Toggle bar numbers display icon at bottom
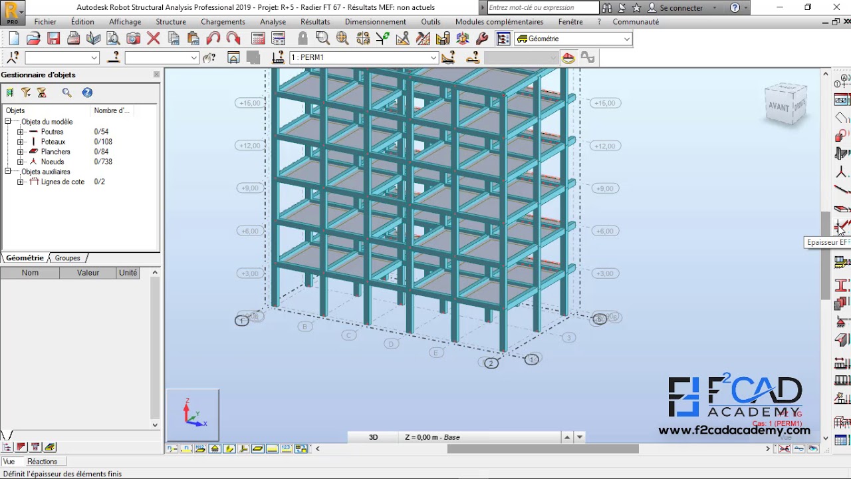Screen dimensions: 851x479 click(x=187, y=448)
